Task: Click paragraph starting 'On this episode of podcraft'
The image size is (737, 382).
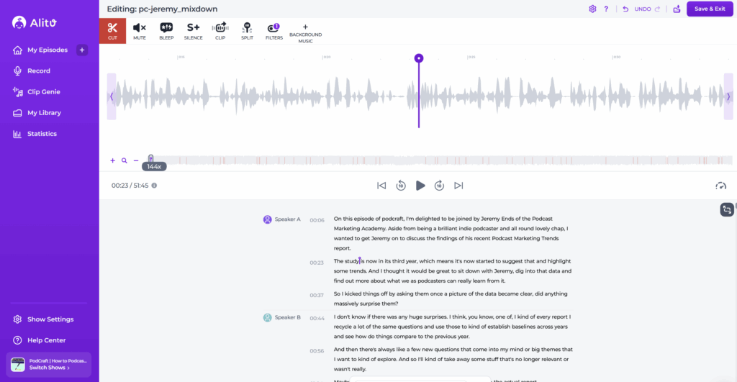Action: (451, 234)
